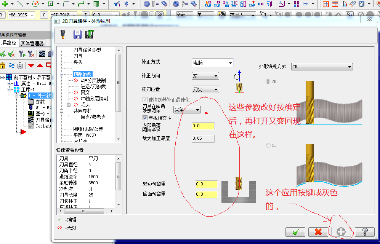Click the 内部角落圆角半径 input field
This screenshot has width=380, height=244.
click(x=203, y=126)
